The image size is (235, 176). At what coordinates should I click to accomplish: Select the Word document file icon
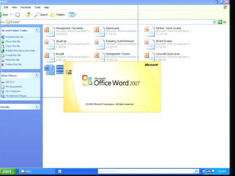[x=50, y=70]
